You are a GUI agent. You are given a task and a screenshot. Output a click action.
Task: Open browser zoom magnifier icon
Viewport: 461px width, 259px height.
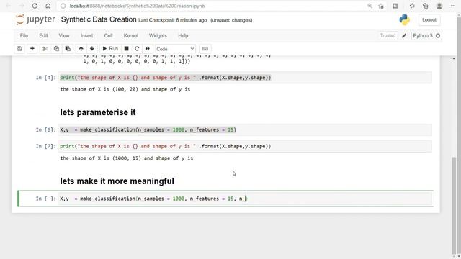[370, 6]
